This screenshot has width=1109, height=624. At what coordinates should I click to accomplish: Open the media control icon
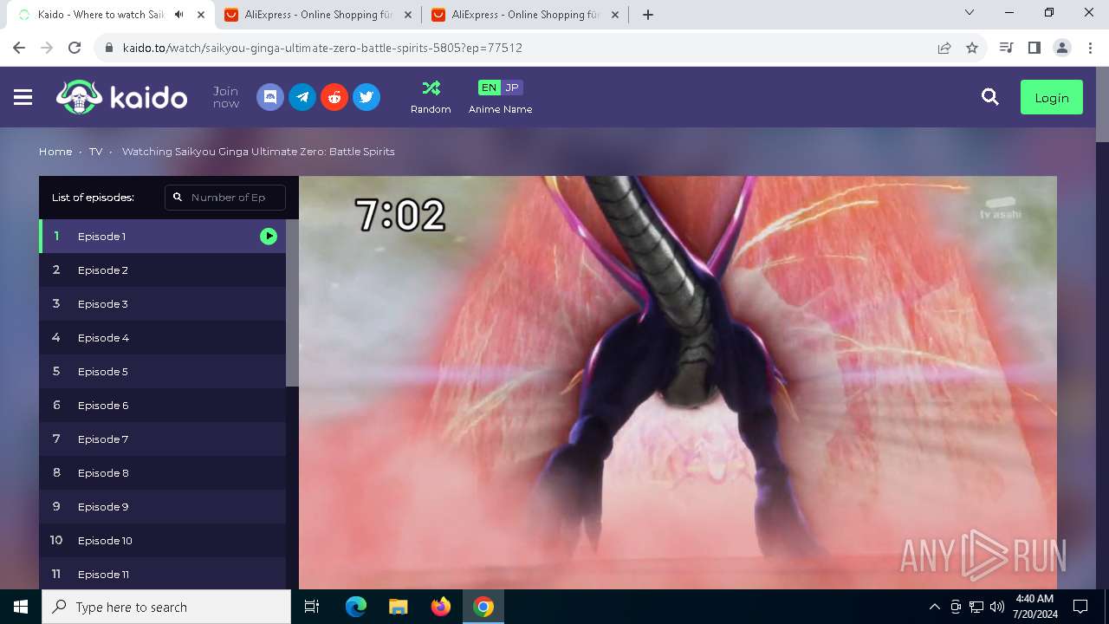point(1006,48)
